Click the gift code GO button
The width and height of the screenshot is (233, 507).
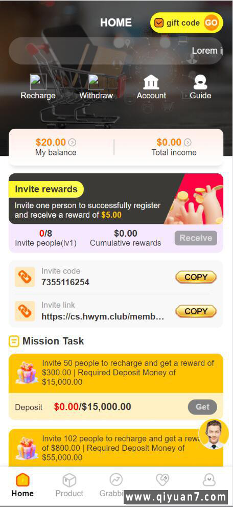(x=212, y=23)
